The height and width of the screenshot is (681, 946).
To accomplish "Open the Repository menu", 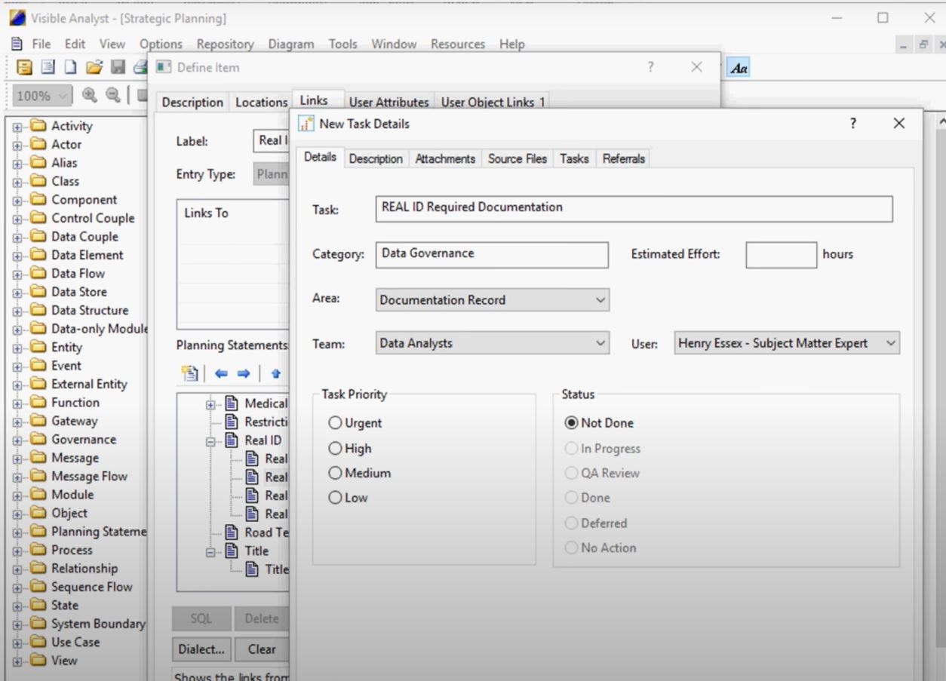I will [x=225, y=44].
